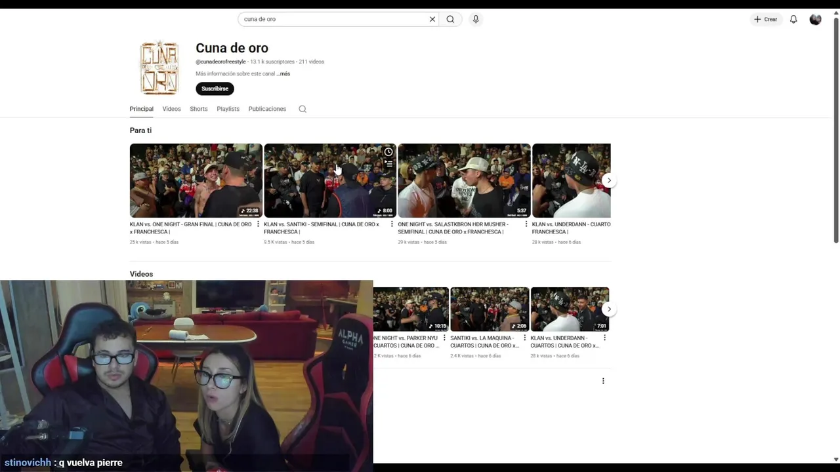Viewport: 840px width, 472px height.
Task: Open options menu for KLAN vs. ONE NIGHT final
Action: 258,224
